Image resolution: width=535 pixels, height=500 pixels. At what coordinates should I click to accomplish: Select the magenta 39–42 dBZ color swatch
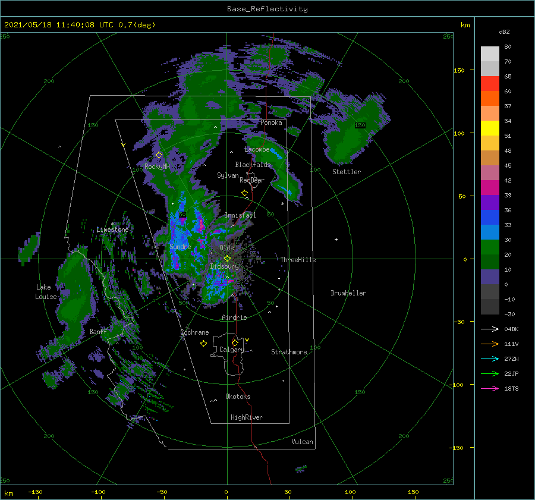pos(490,188)
